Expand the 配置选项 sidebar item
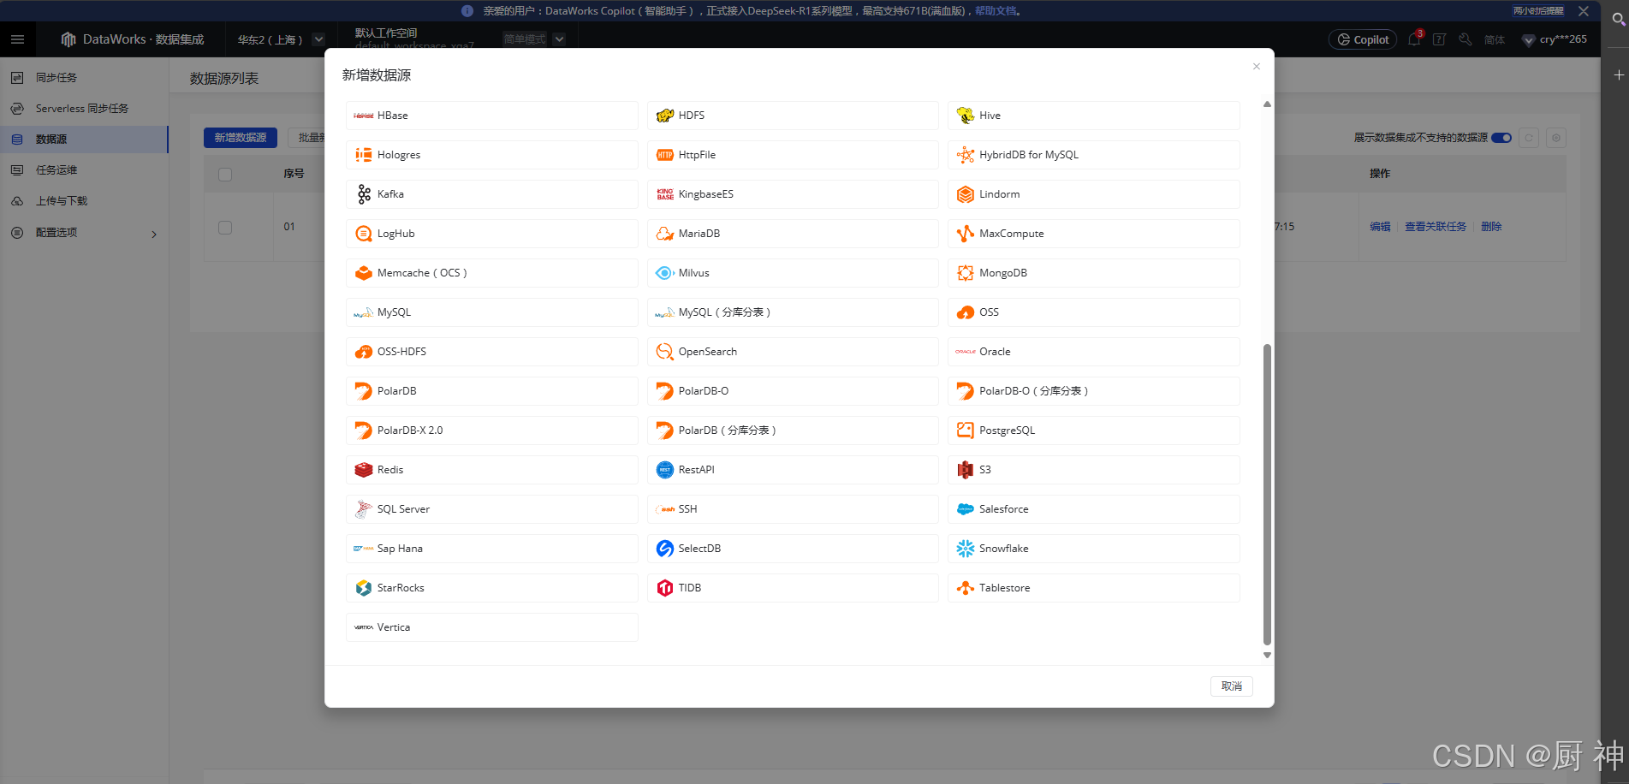The height and width of the screenshot is (784, 1629). pyautogui.click(x=84, y=233)
